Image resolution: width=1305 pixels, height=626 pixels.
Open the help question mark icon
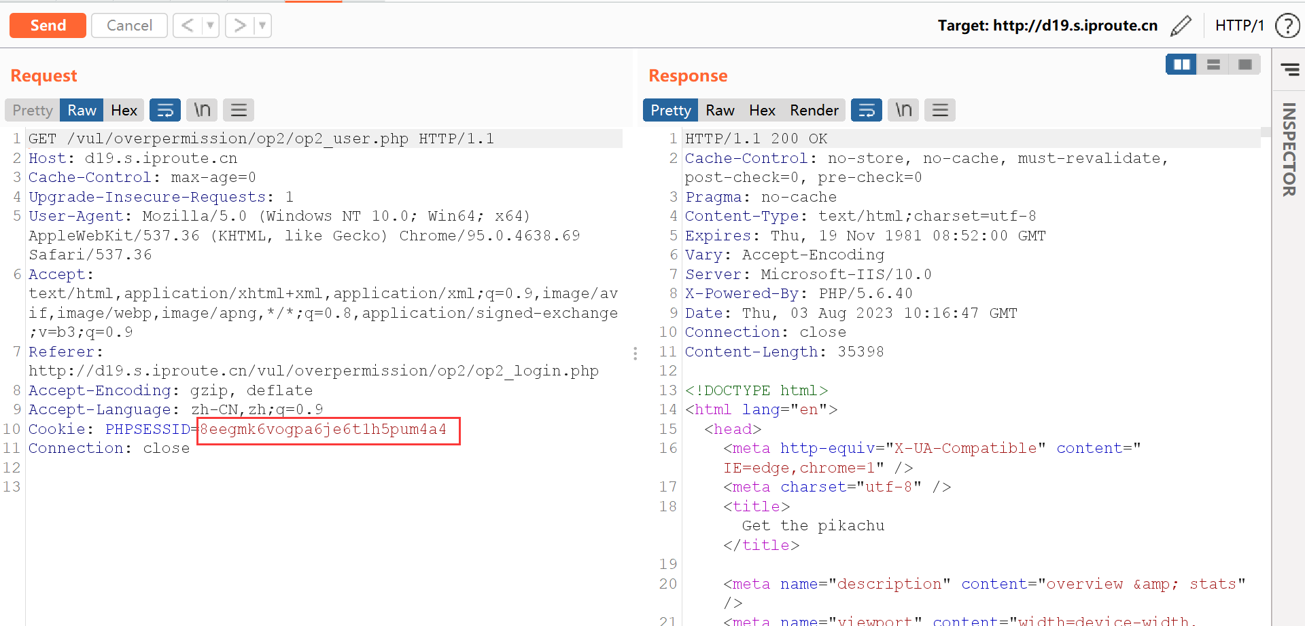1287,26
